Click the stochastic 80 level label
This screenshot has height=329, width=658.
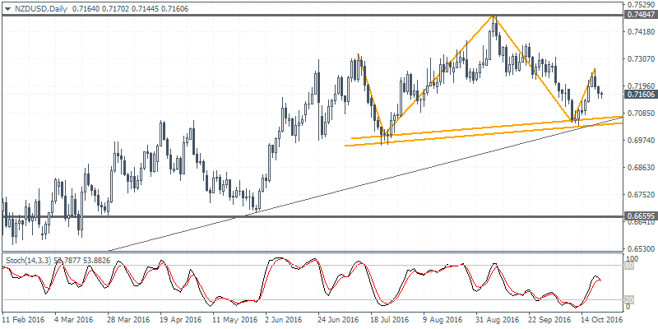629,265
